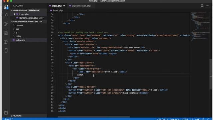213x120 pixels.
Task: Click line number 74 in gutter
Action: [x=52, y=75]
